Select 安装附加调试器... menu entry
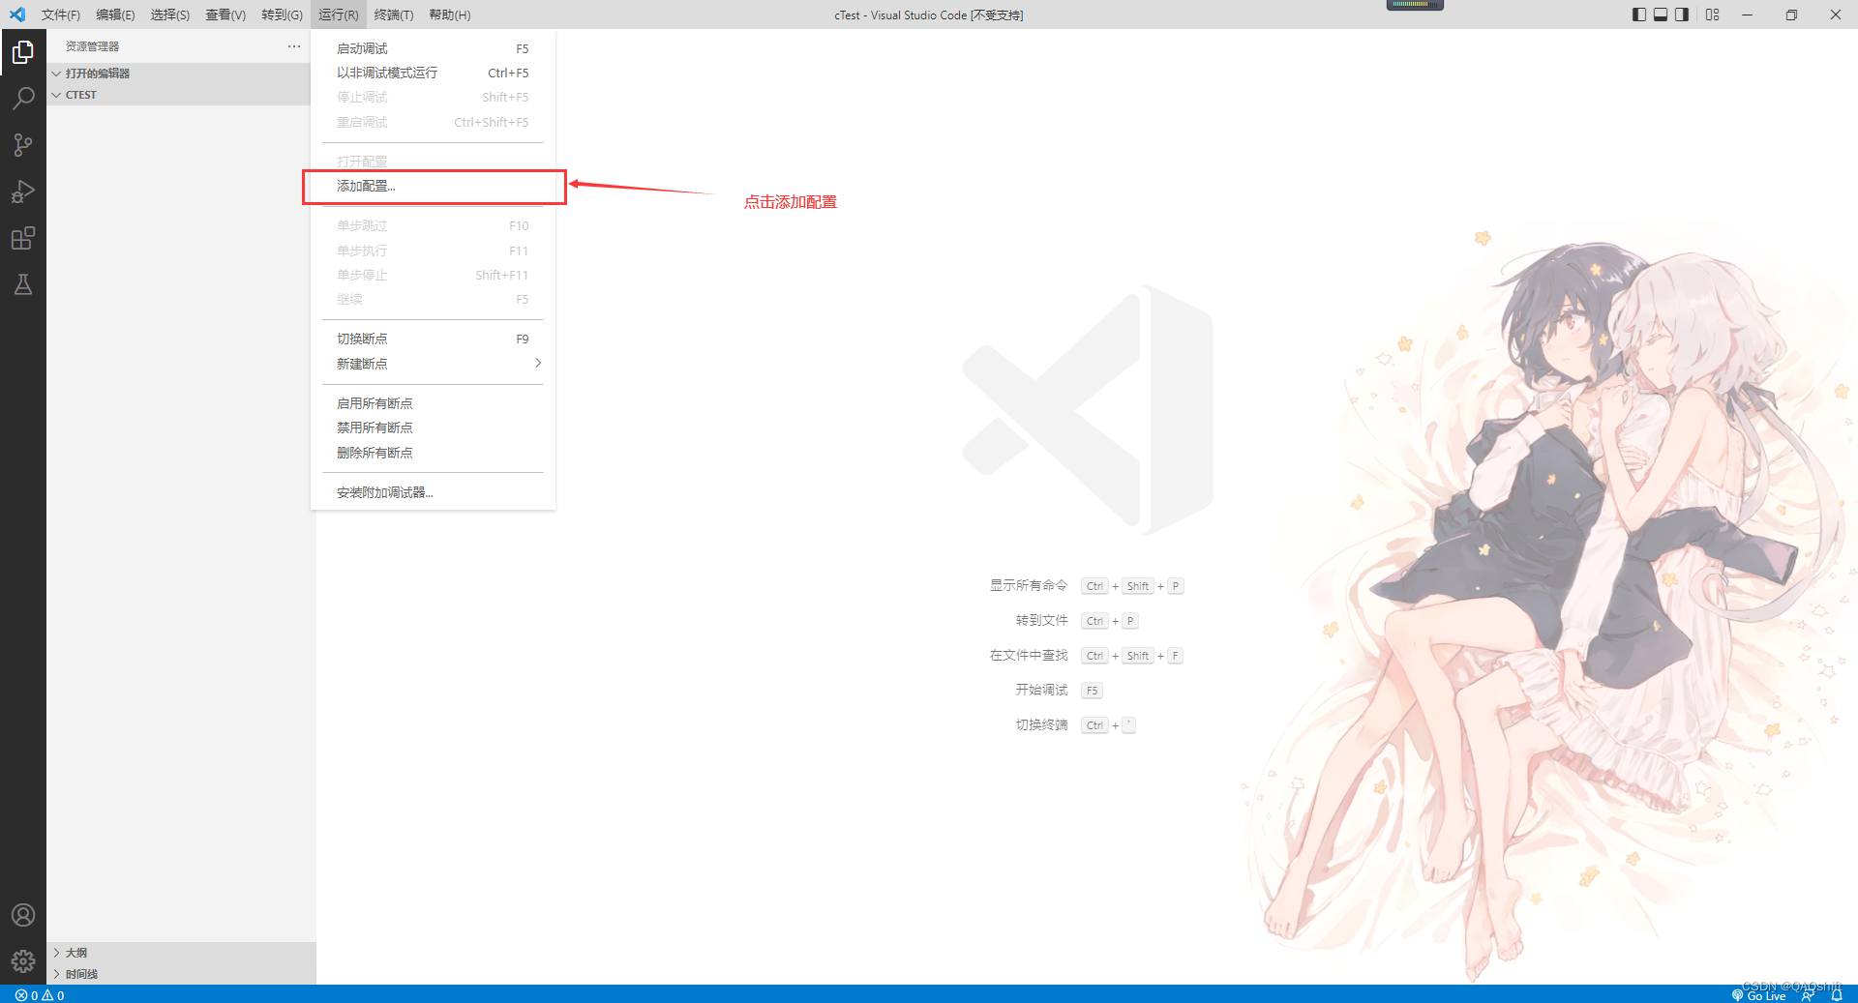This screenshot has width=1858, height=1003. pyautogui.click(x=433, y=492)
